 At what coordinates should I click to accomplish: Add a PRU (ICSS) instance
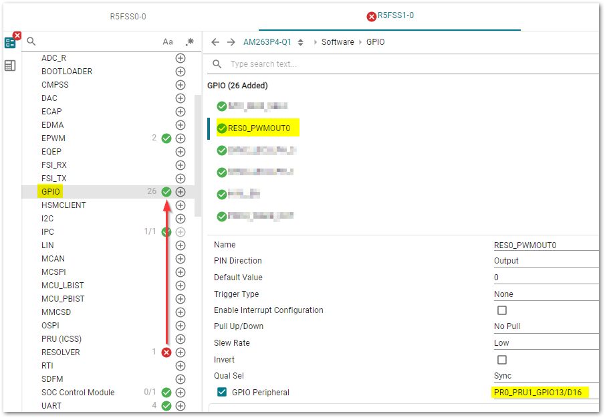(180, 339)
